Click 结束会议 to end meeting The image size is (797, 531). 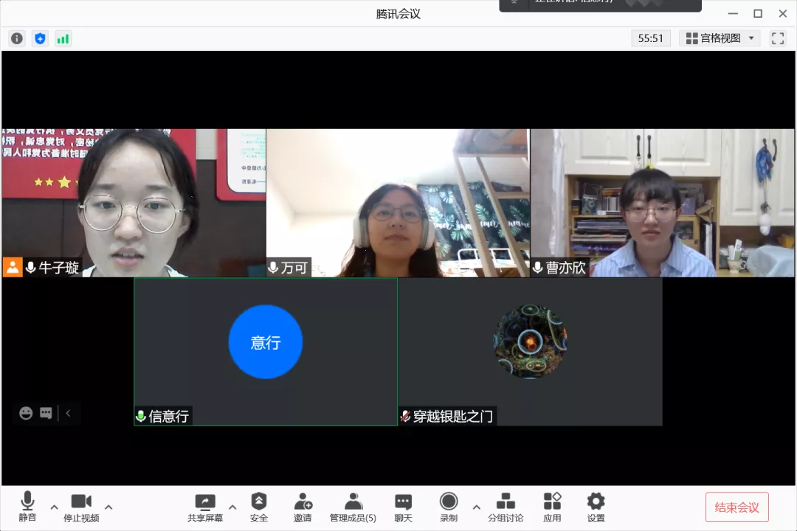pyautogui.click(x=736, y=507)
